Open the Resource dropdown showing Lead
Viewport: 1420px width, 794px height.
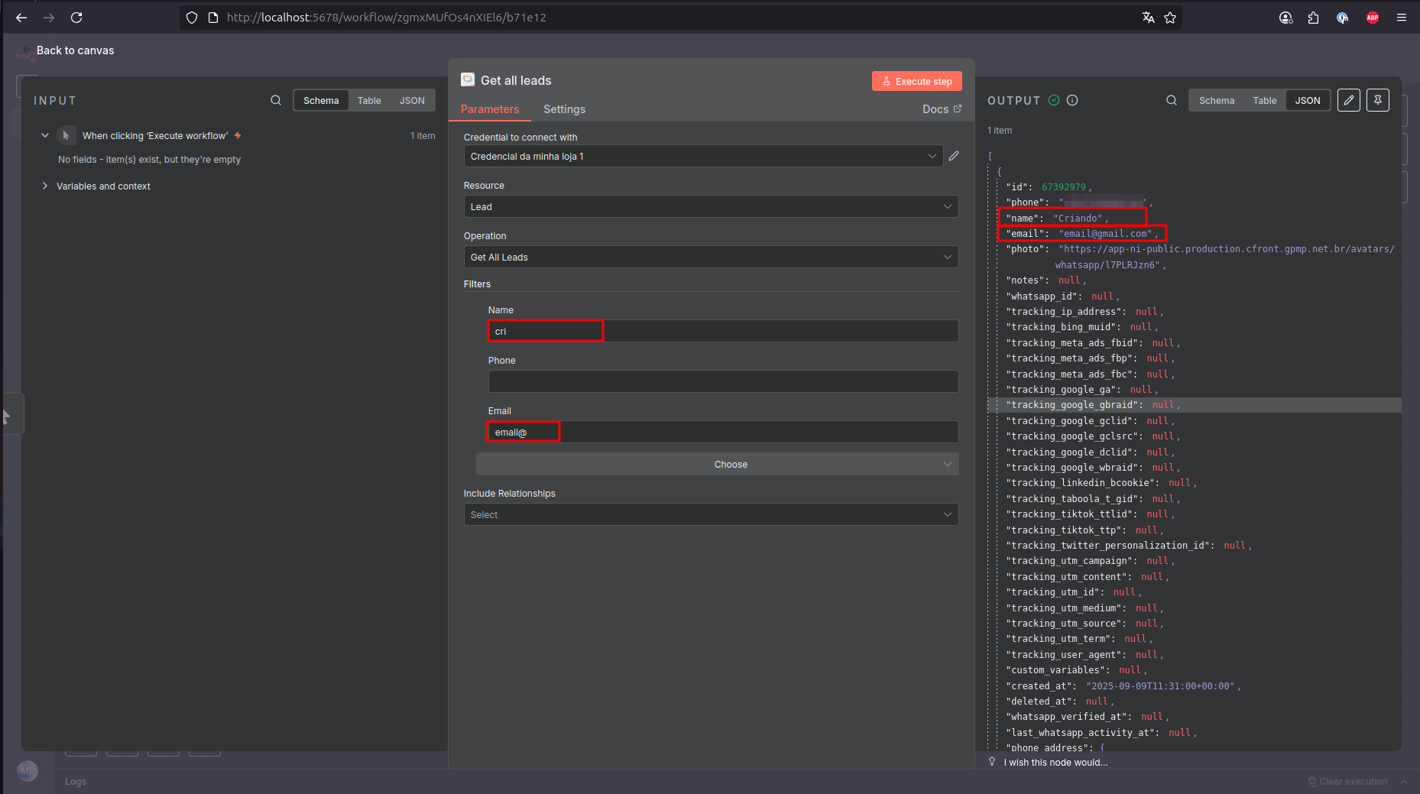[711, 206]
